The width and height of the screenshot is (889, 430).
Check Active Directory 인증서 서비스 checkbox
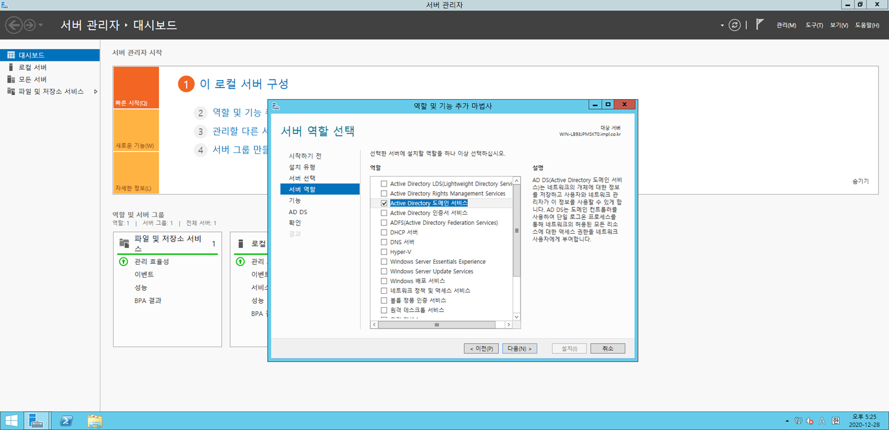pyautogui.click(x=384, y=213)
